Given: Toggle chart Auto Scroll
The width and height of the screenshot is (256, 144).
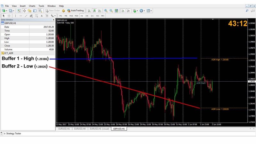Looking at the screenshot, I should pos(123,11).
